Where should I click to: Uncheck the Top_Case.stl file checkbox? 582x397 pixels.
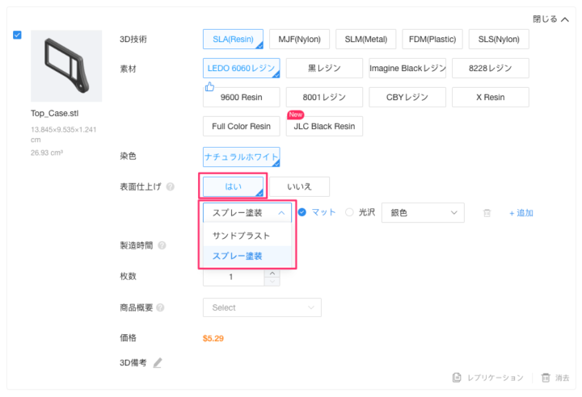pos(18,36)
